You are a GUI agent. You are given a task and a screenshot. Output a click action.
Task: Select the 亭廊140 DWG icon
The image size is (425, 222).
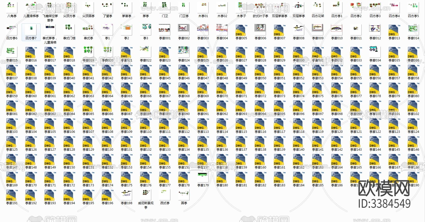[299, 141]
